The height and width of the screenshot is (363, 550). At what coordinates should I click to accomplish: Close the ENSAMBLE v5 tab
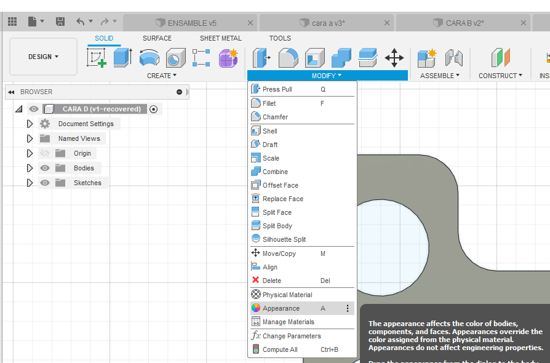coord(250,23)
